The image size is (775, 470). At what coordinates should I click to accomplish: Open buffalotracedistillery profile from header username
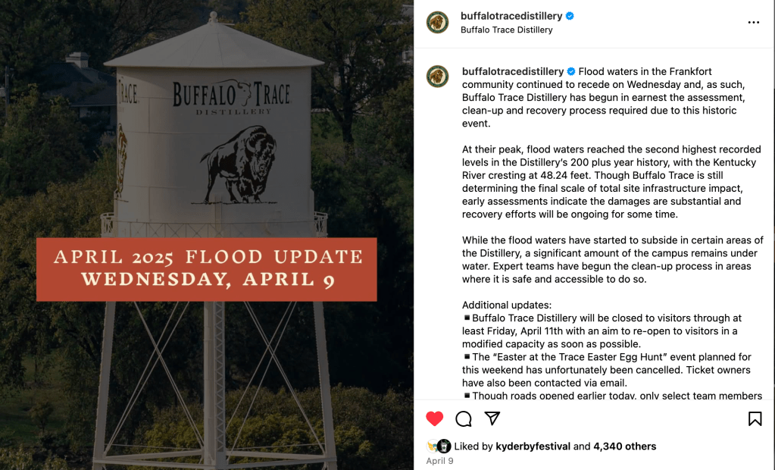(511, 16)
